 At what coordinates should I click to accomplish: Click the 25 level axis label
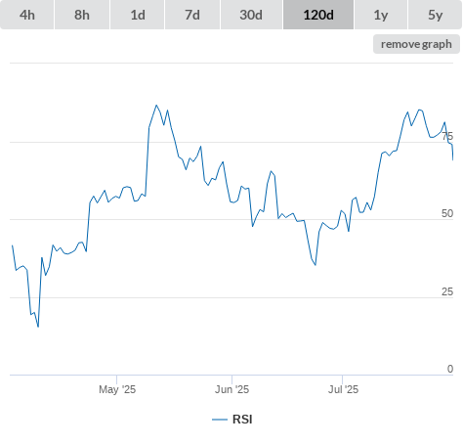click(x=447, y=291)
